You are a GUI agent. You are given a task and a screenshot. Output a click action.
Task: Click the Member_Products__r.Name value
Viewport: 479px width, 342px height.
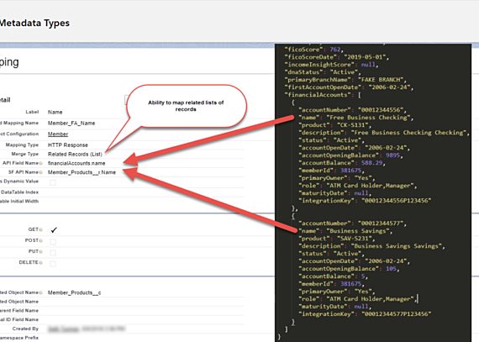click(x=82, y=172)
